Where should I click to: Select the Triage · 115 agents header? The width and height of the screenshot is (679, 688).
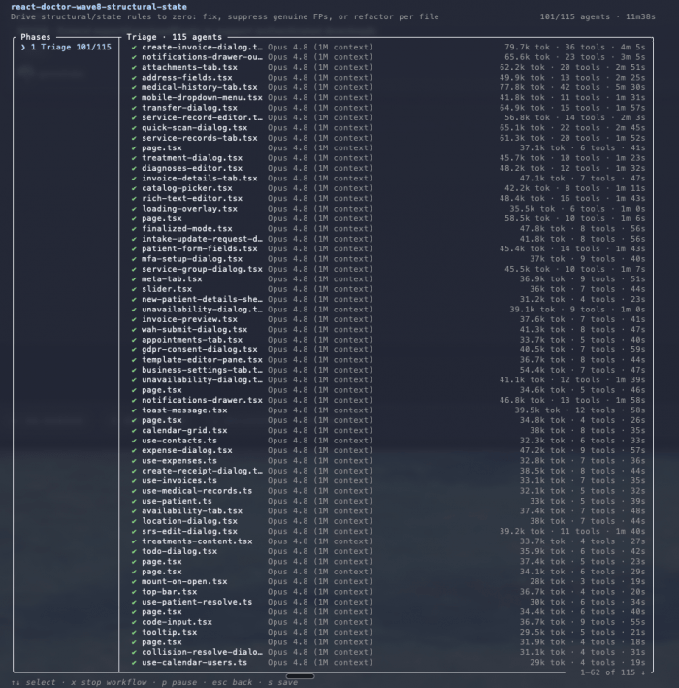175,37
